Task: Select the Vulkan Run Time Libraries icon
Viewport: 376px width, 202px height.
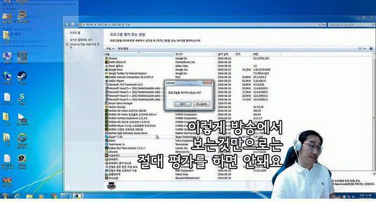Action: [x=107, y=148]
